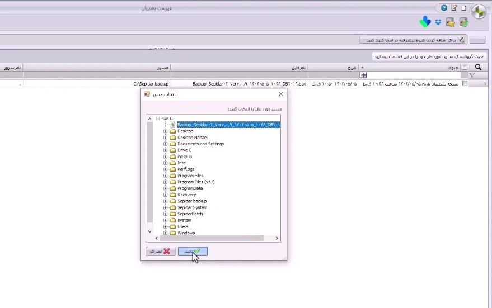Viewport: 492px width, 308px height.
Task: Sort by the مسیر column header
Action: pyautogui.click(x=97, y=68)
